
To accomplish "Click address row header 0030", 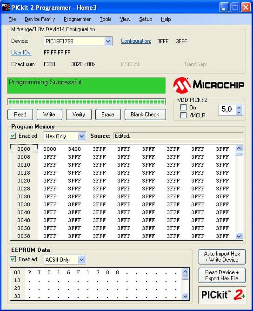I will pos(24,197).
